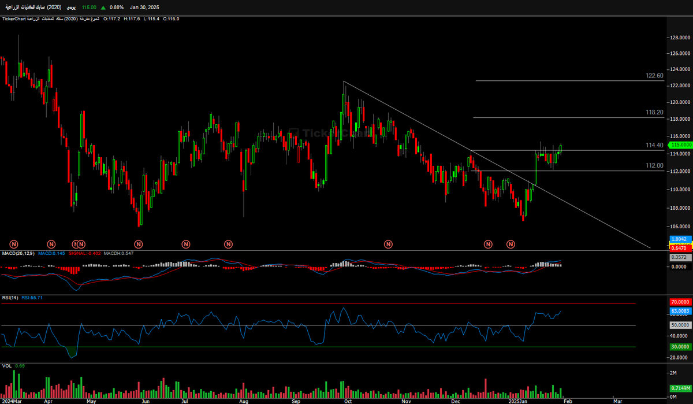The width and height of the screenshot is (693, 404).
Task: Click the 115.00 last price in header
Action: [x=88, y=7]
